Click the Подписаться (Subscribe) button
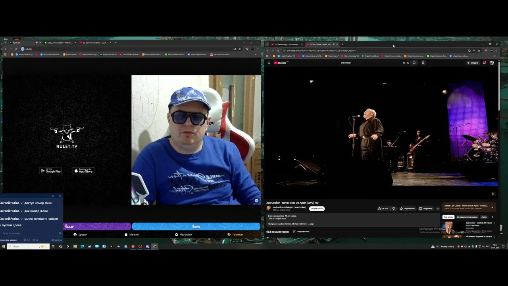The image size is (508, 286). click(317, 209)
